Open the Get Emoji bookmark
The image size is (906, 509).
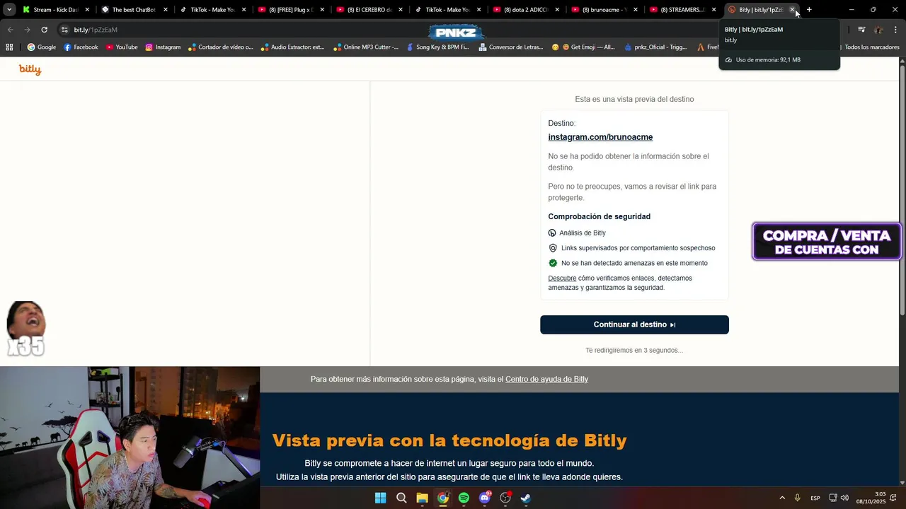[x=583, y=47]
